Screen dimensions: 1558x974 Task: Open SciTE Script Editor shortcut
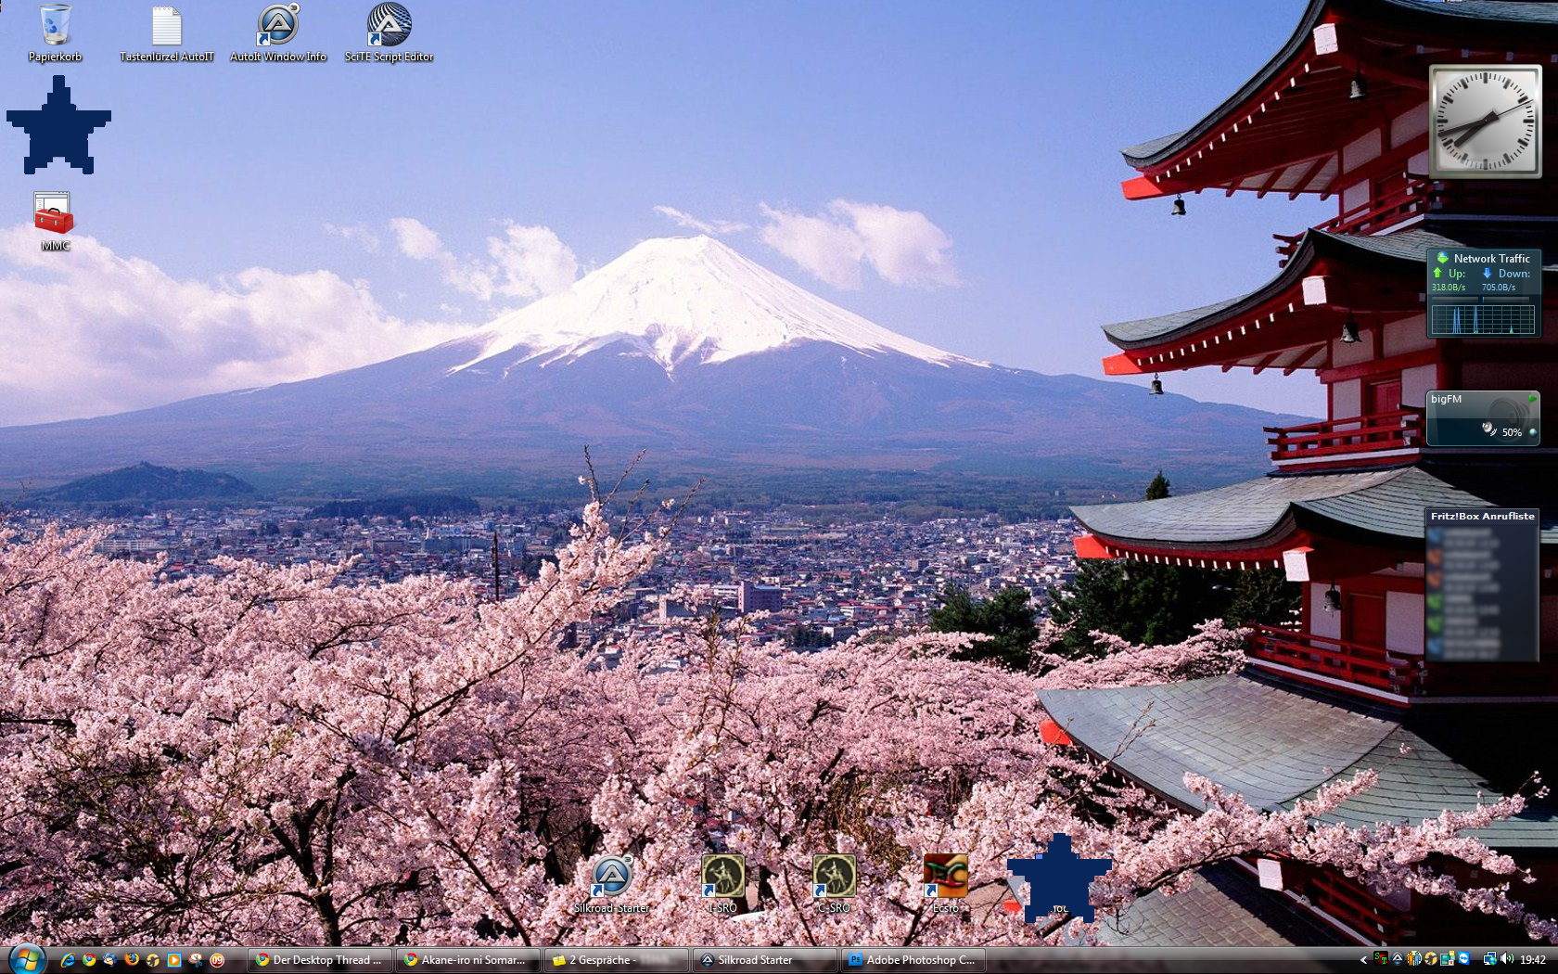tap(389, 27)
